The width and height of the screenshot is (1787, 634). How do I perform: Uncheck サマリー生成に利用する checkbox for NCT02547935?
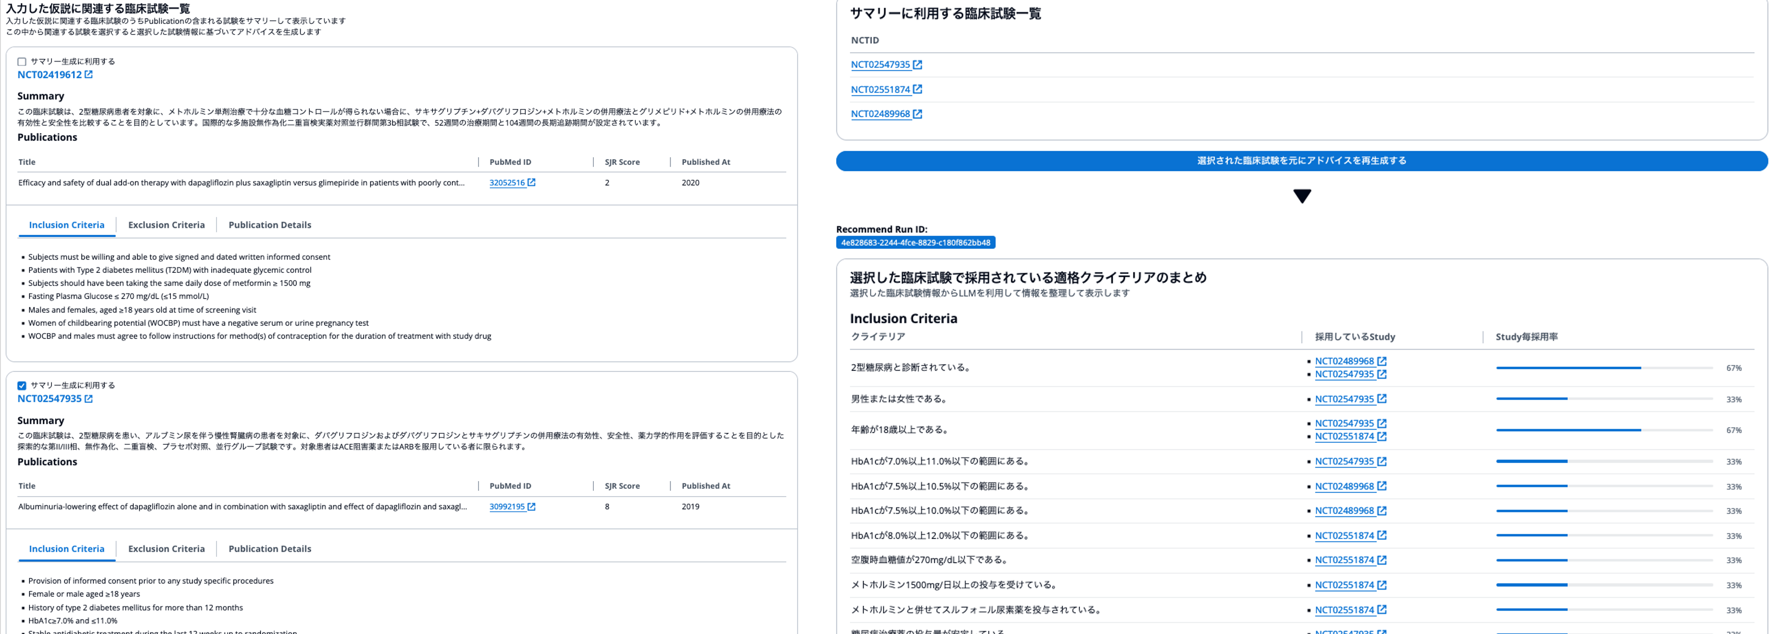(x=22, y=385)
